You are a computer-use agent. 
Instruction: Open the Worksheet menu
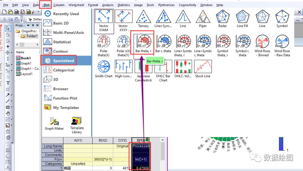[76, 5]
